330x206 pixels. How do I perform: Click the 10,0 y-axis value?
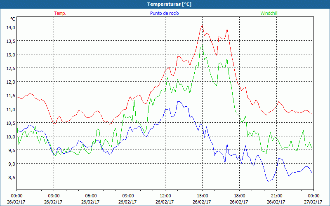coord(11,137)
